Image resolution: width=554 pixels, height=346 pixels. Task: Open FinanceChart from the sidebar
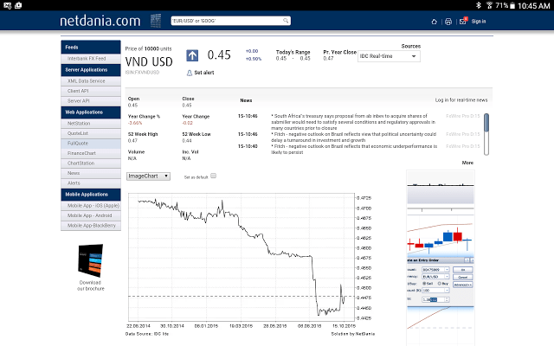(82, 153)
